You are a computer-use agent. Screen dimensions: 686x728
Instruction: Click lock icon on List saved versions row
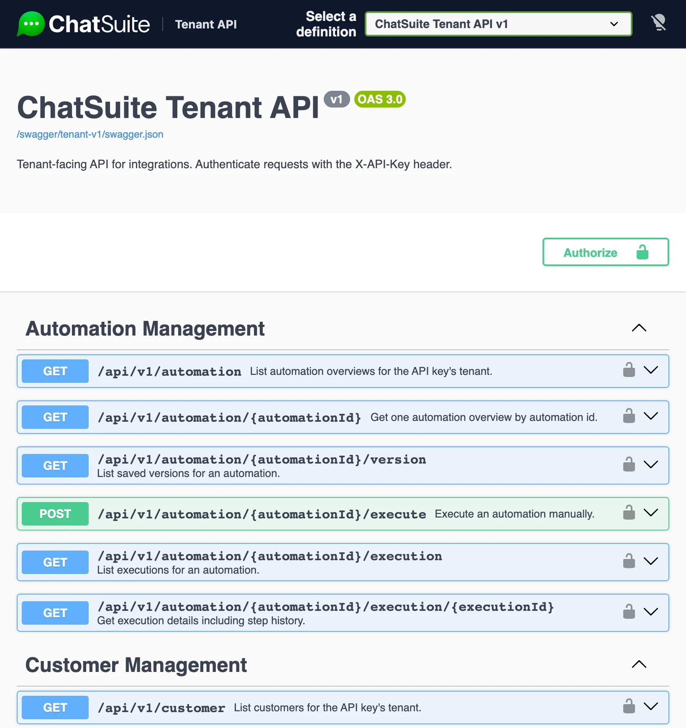pos(629,464)
